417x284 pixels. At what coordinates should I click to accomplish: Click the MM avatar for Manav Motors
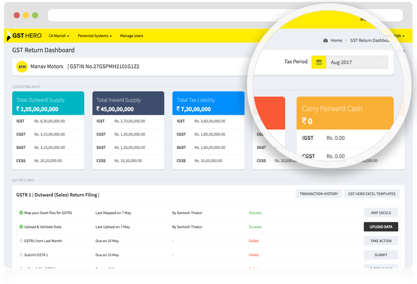[x=22, y=67]
